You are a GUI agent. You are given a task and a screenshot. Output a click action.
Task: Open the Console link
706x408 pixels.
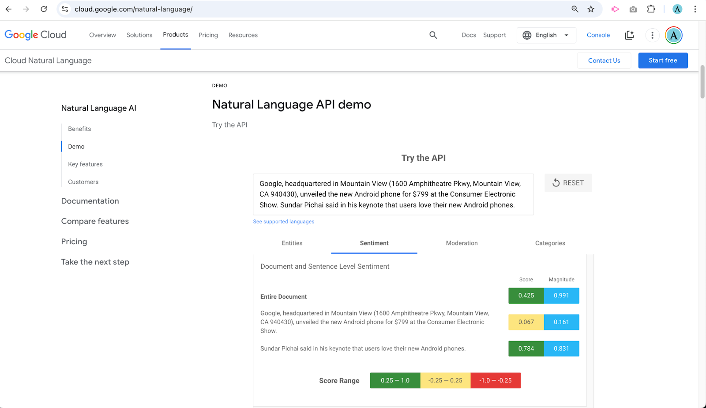click(598, 35)
